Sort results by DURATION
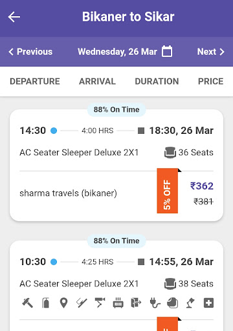Image resolution: width=233 pixels, height=331 pixels. click(157, 81)
